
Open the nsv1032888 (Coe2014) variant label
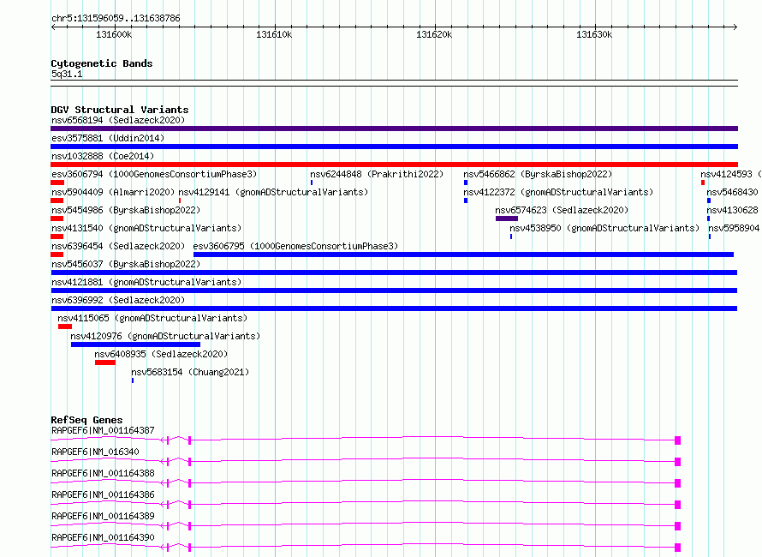pos(103,156)
